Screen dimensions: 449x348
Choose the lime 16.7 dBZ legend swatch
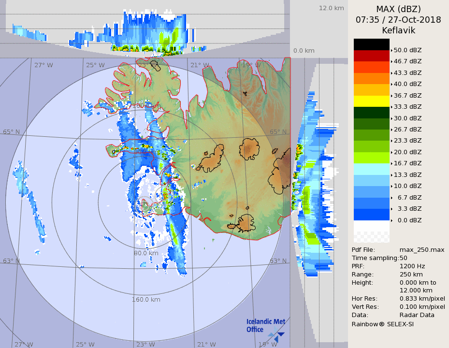371,158
